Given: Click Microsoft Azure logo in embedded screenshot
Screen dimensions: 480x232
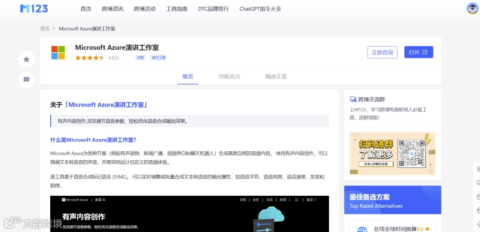Looking at the screenshot, I should [x=75, y=200].
